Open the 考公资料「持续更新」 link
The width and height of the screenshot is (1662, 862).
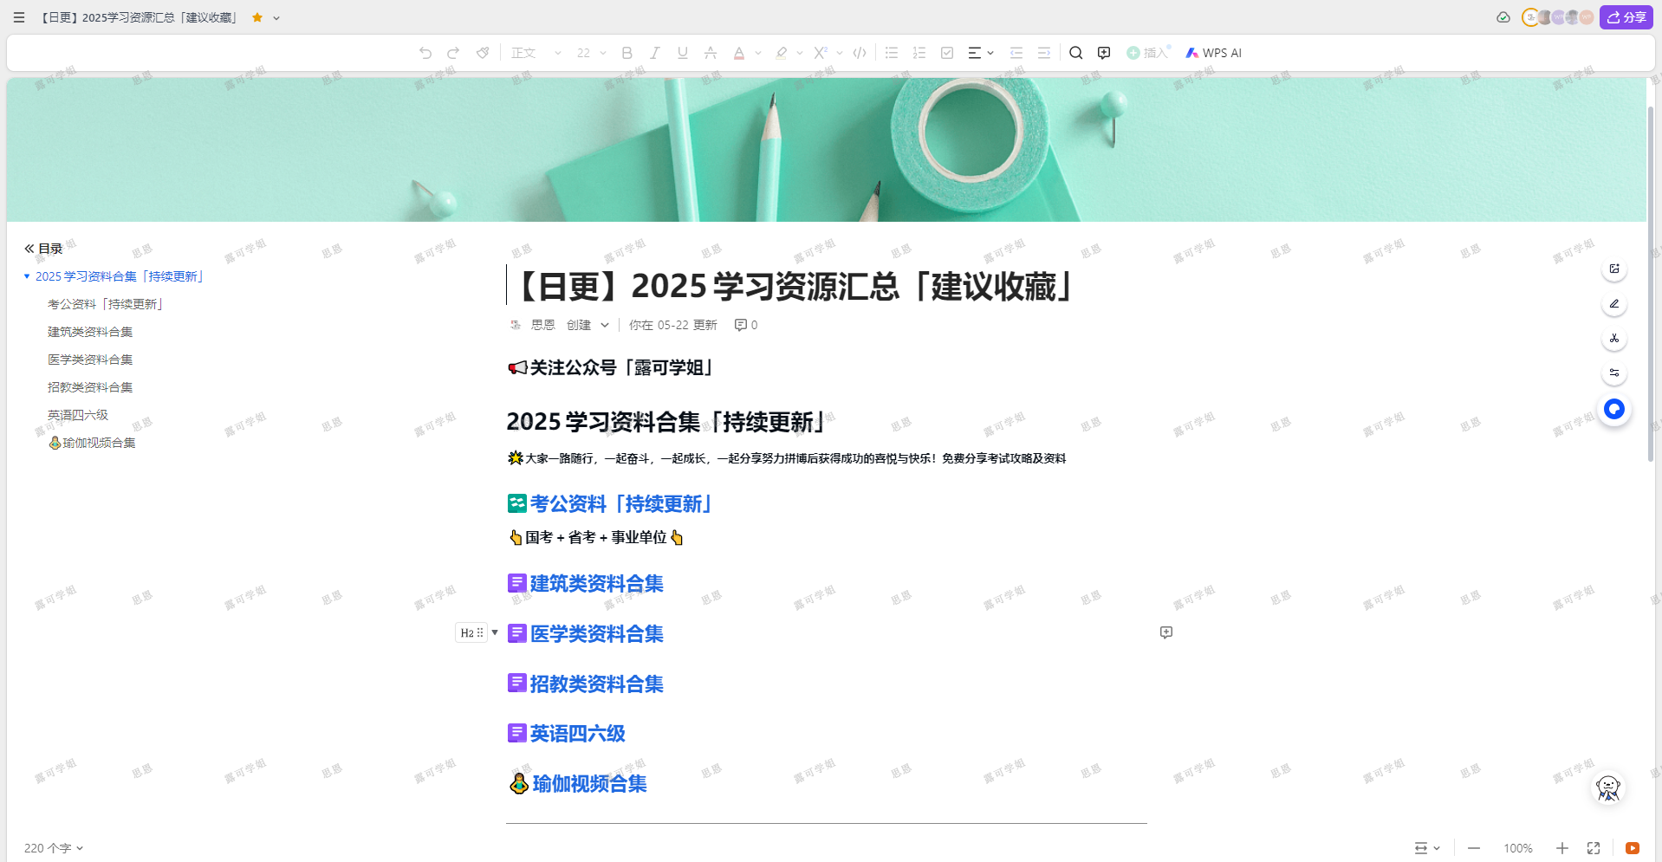click(620, 504)
